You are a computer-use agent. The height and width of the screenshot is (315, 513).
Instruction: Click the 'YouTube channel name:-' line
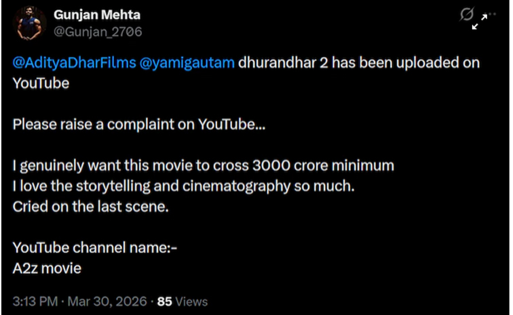tap(95, 248)
